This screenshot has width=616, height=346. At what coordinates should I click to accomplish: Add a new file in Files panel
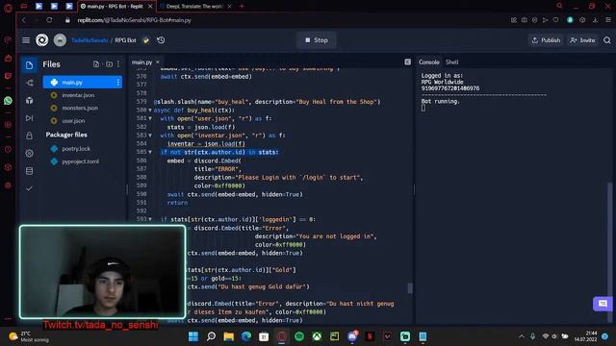click(96, 64)
